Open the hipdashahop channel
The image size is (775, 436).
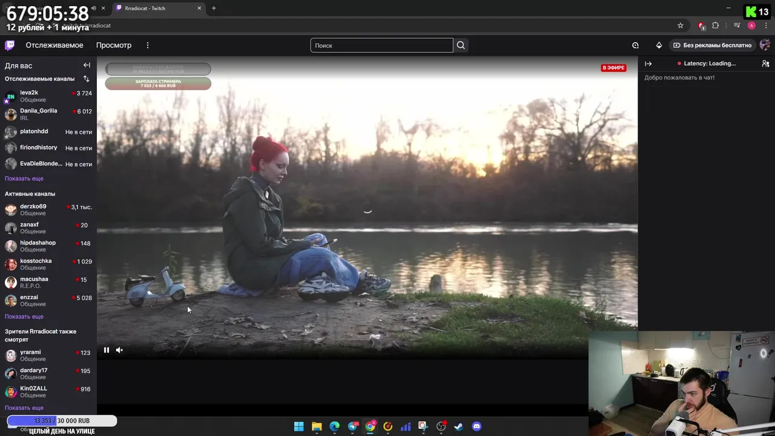coord(48,246)
